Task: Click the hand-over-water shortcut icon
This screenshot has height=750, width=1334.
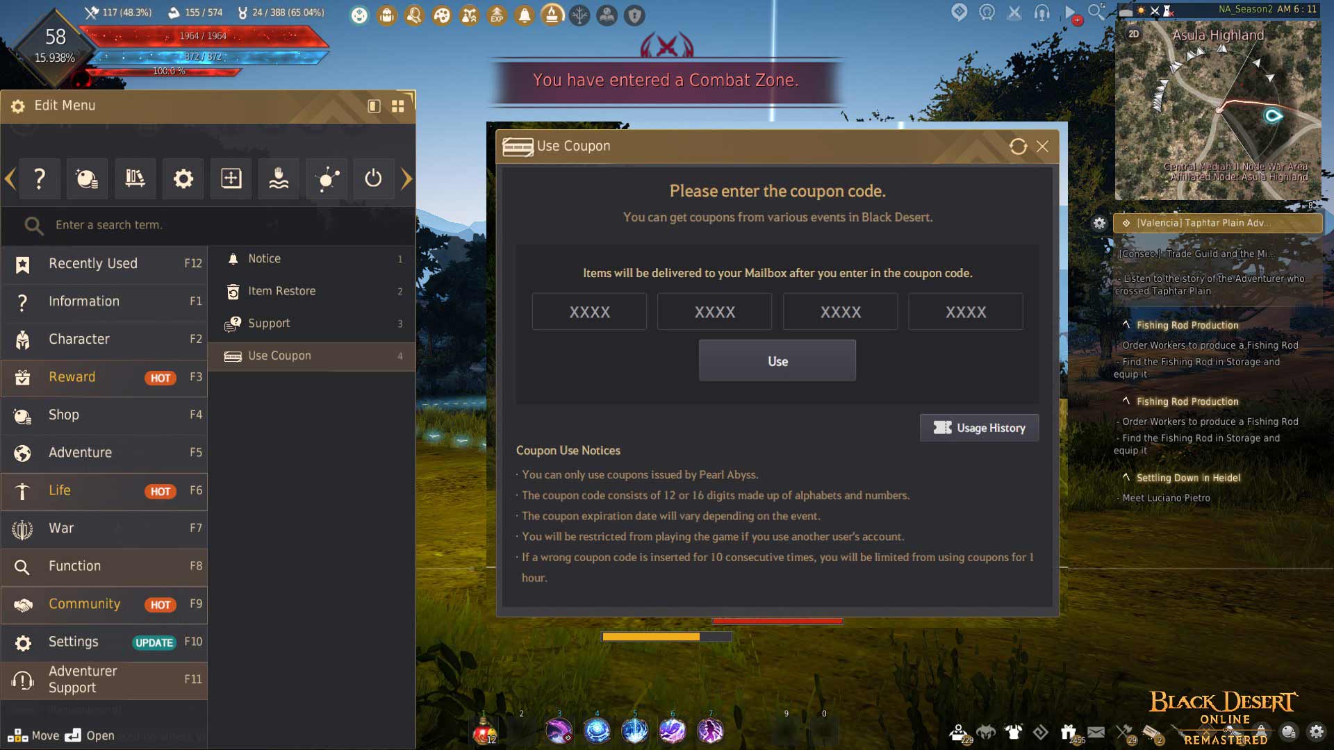Action: (x=279, y=178)
